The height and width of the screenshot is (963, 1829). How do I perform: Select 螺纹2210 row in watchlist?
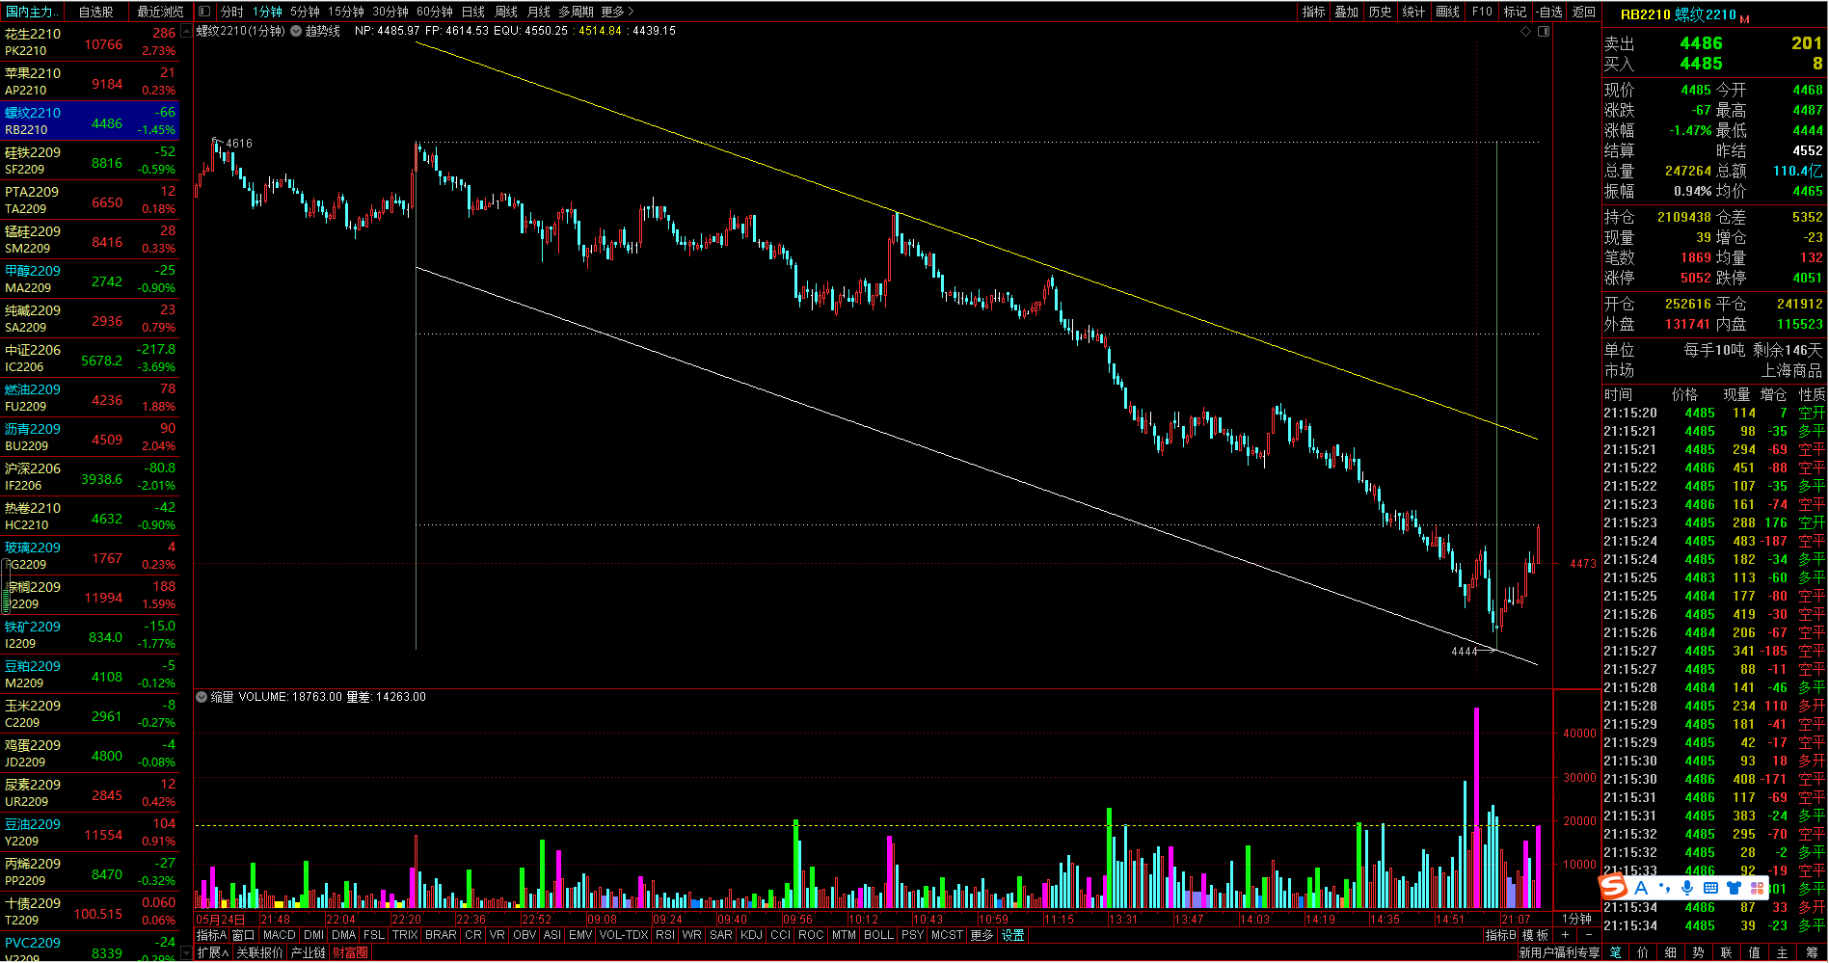pyautogui.click(x=90, y=121)
